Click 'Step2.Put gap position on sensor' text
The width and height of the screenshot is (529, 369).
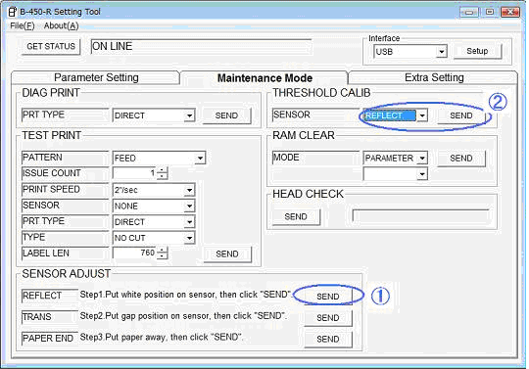(x=145, y=316)
